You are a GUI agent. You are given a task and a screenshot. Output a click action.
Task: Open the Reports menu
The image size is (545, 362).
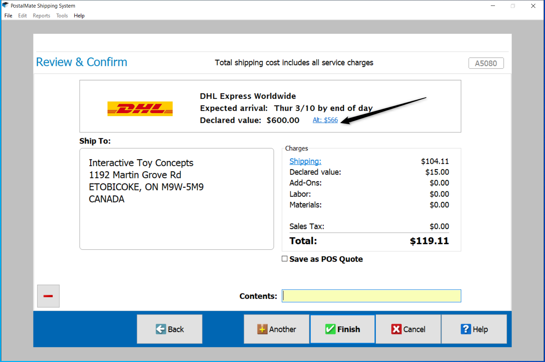[x=41, y=16]
